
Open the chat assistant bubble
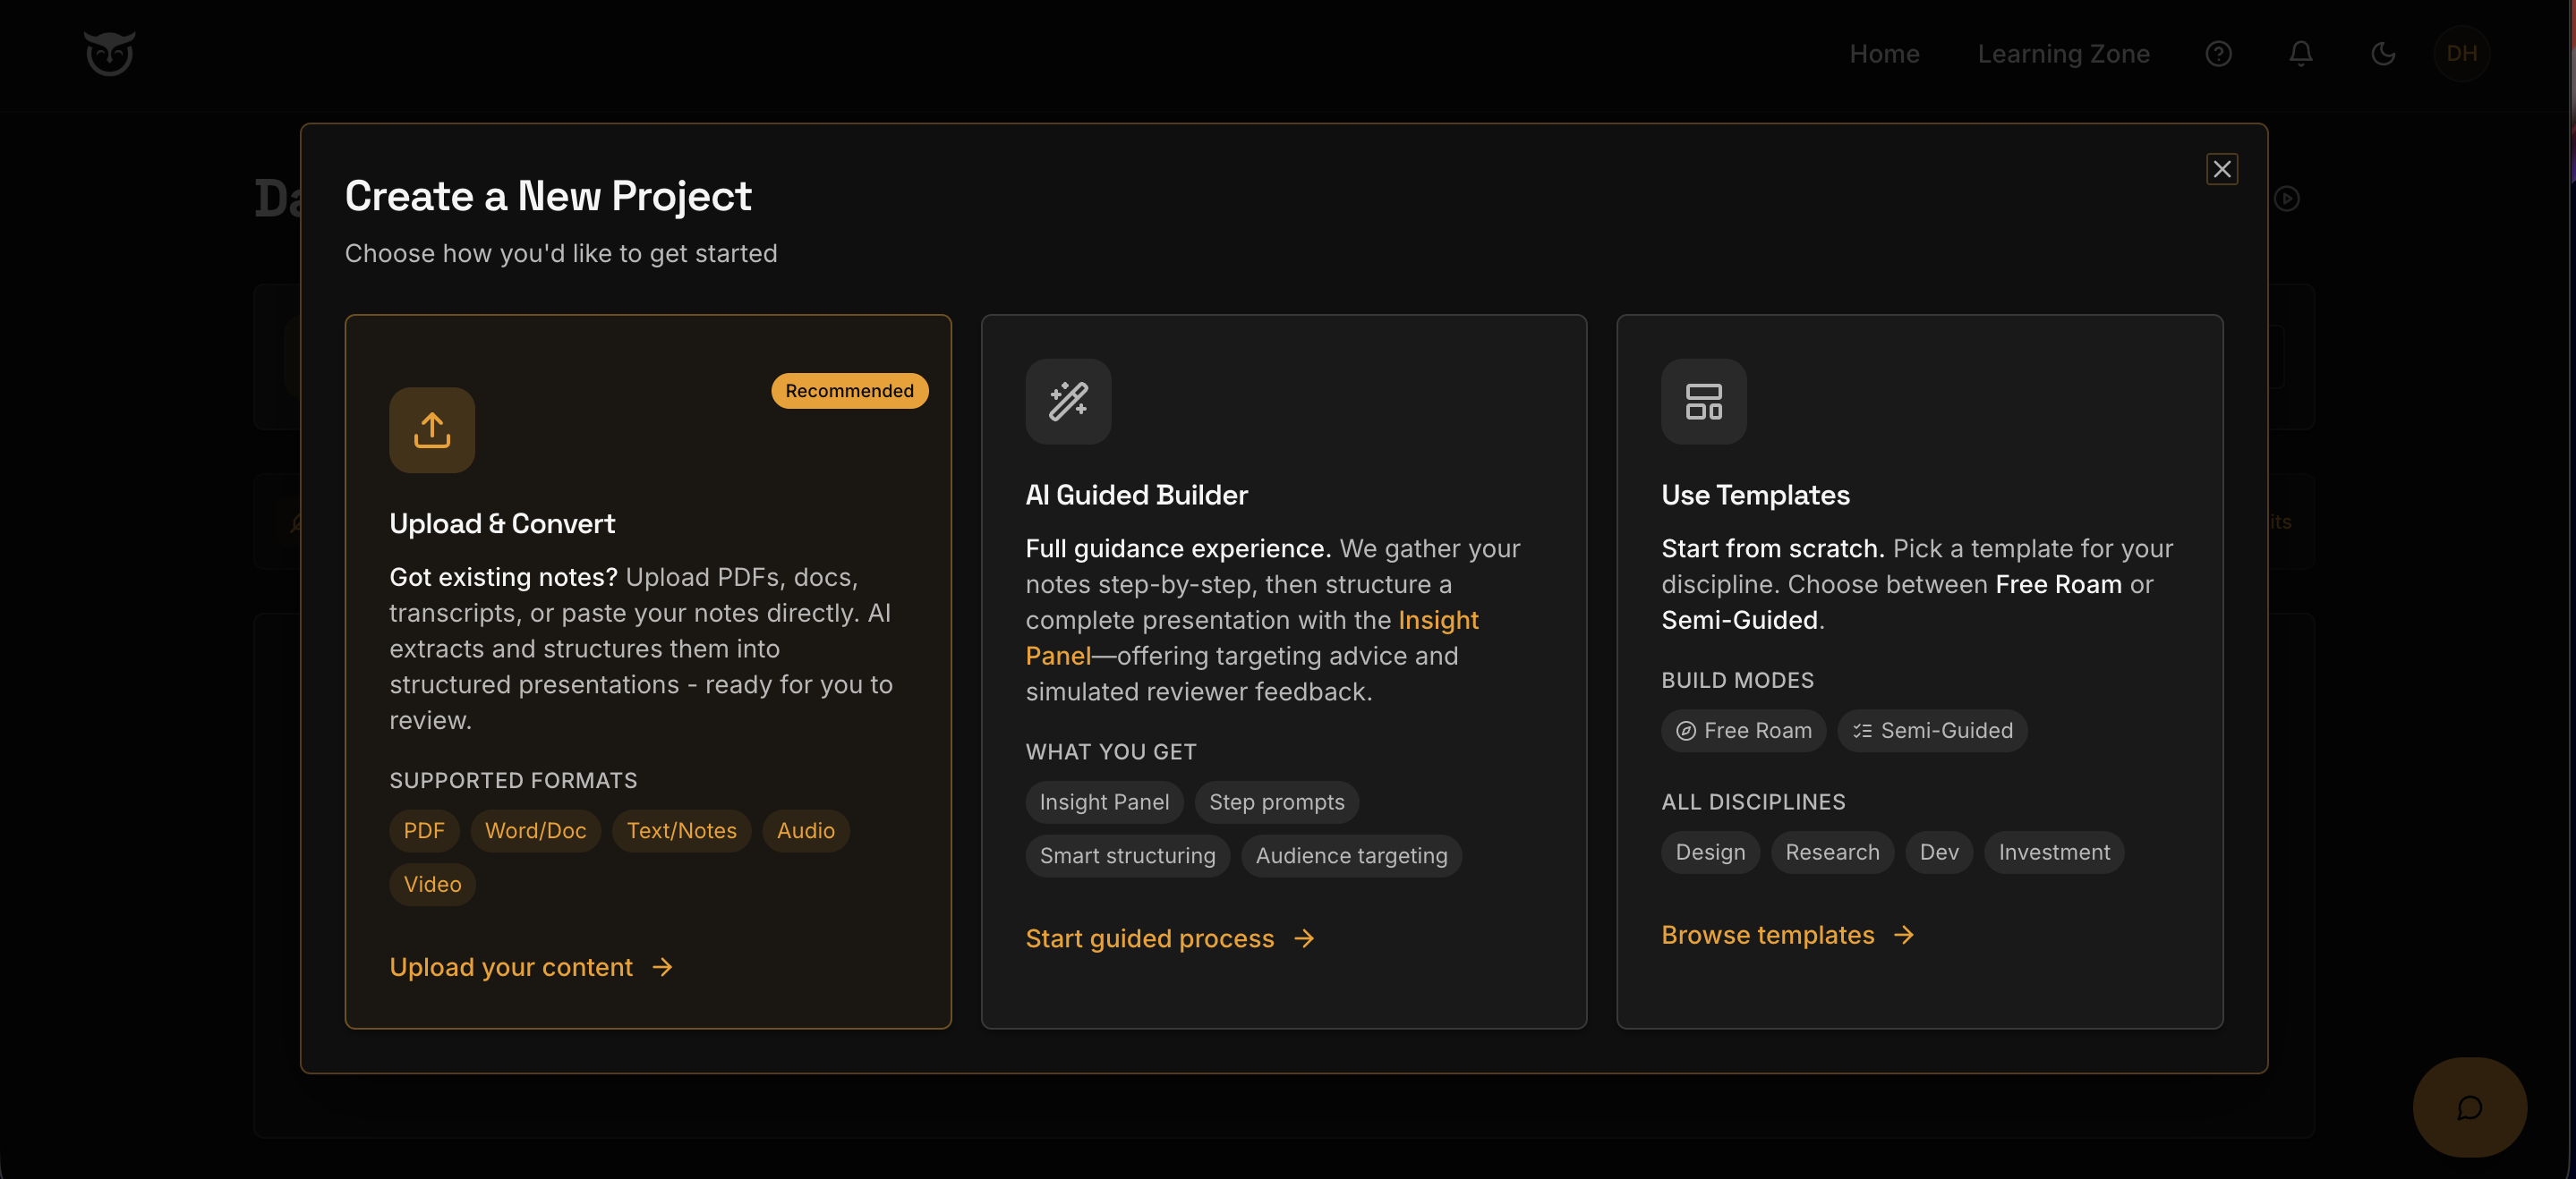(2470, 1107)
